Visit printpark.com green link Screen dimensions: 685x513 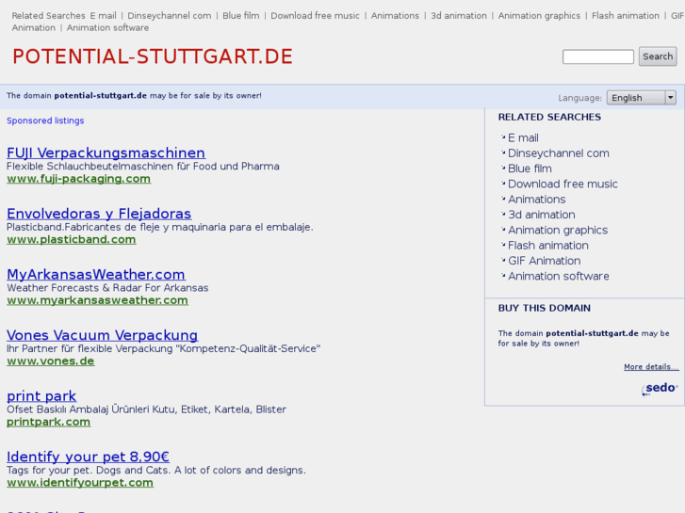[x=48, y=422]
